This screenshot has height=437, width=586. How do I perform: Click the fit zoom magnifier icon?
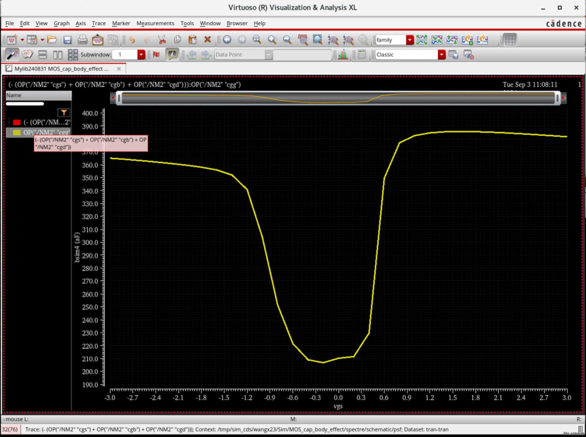(257, 40)
